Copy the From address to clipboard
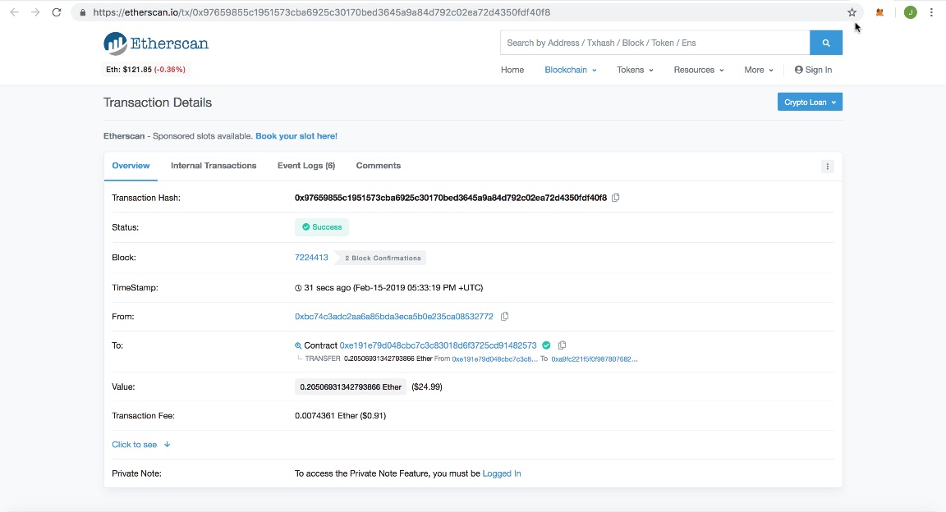This screenshot has width=946, height=512. point(504,317)
